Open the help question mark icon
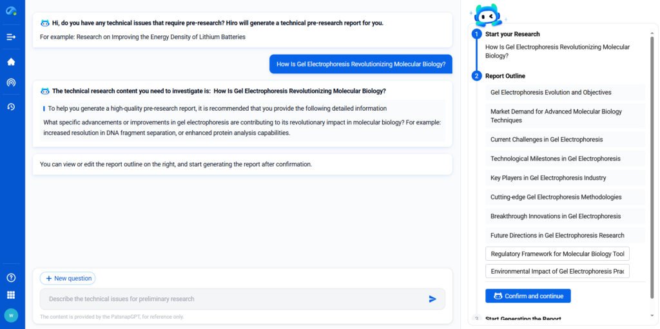Screen dimensions: 660x329 click(x=11, y=277)
